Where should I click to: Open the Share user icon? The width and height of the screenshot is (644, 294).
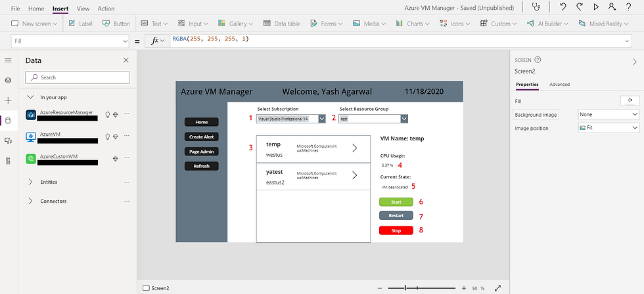coord(612,7)
